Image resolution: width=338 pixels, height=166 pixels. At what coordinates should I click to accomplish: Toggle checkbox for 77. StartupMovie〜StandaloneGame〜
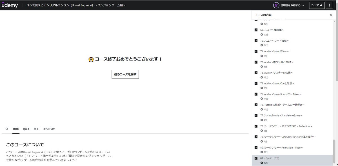[x=256, y=115]
